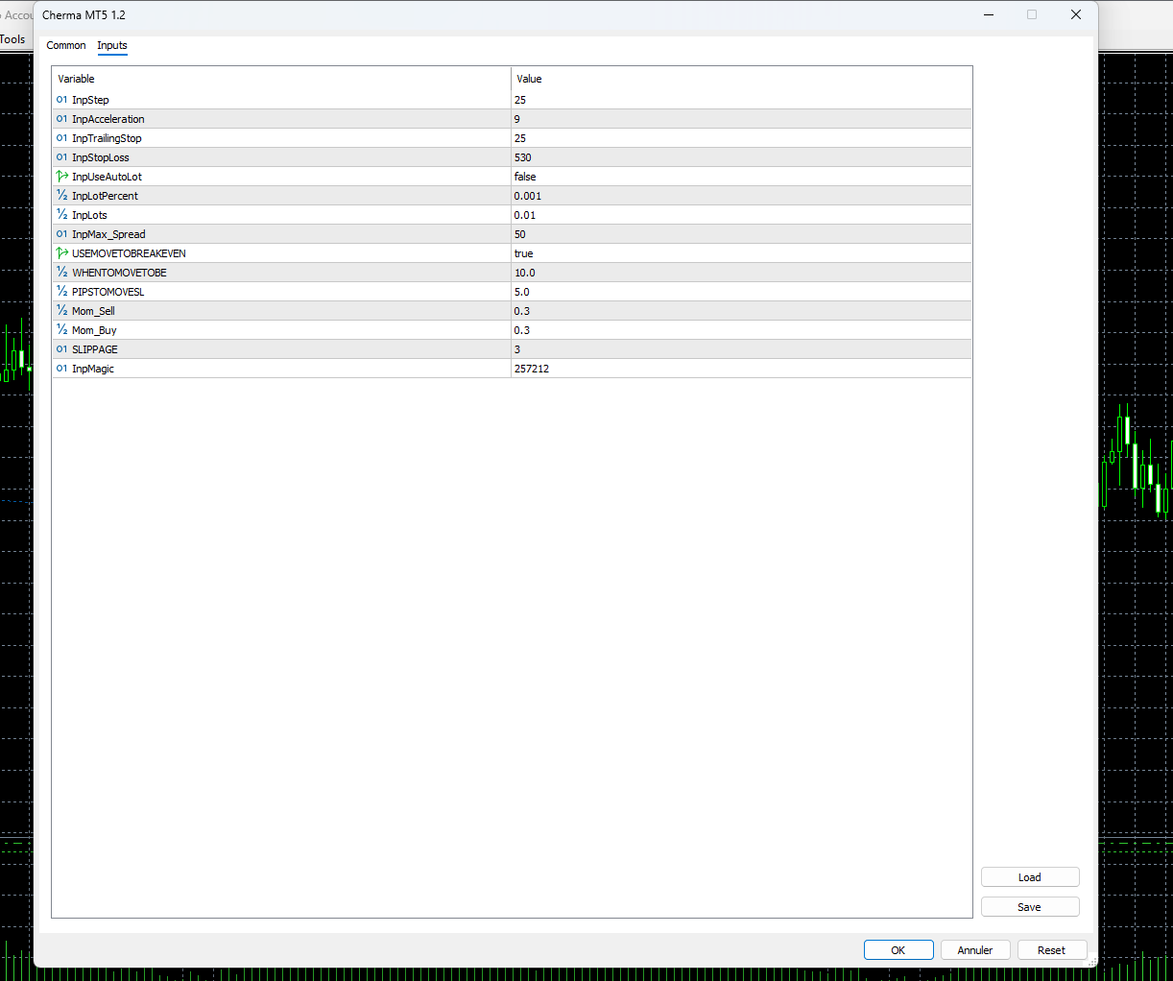Reset inputs with the Reset button
The height and width of the screenshot is (981, 1173).
click(x=1051, y=950)
